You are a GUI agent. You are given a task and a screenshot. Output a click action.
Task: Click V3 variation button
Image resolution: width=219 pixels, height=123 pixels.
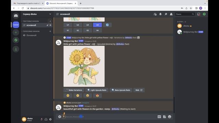coord(88,30)
